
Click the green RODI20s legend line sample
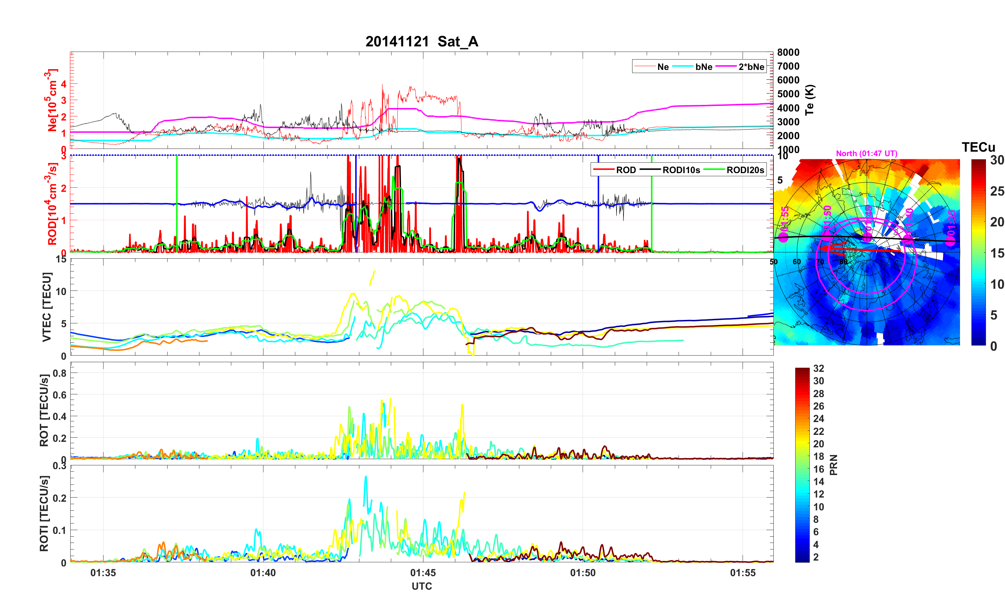pyautogui.click(x=714, y=170)
